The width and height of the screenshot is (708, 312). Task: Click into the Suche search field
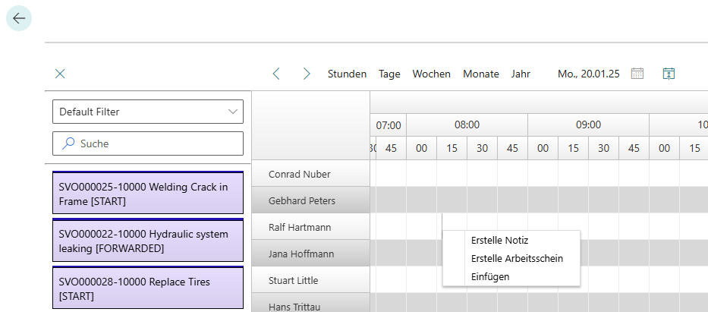coord(148,143)
